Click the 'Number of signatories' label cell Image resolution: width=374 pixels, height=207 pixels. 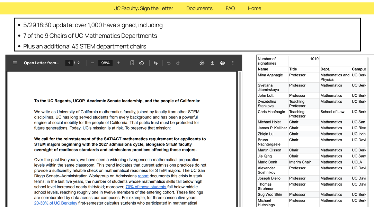(273, 61)
